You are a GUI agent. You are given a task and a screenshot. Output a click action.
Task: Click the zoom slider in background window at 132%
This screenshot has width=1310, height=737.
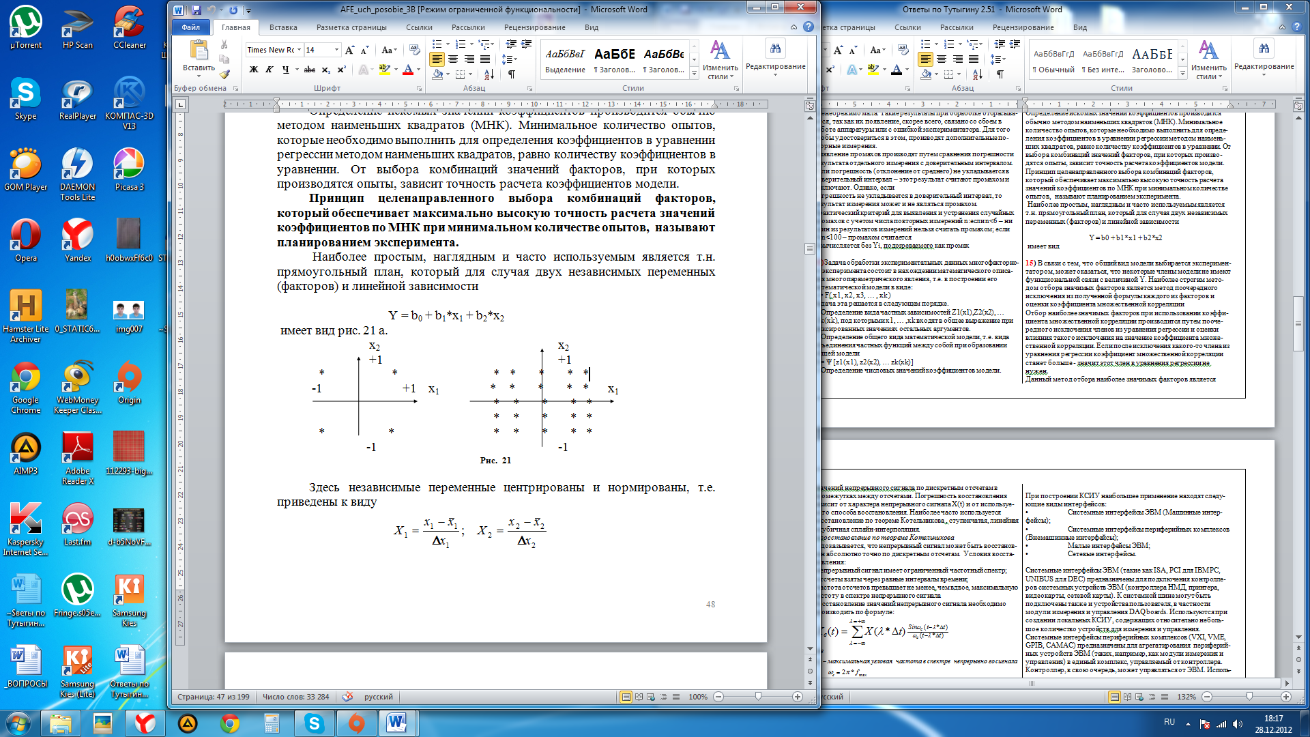click(1249, 697)
